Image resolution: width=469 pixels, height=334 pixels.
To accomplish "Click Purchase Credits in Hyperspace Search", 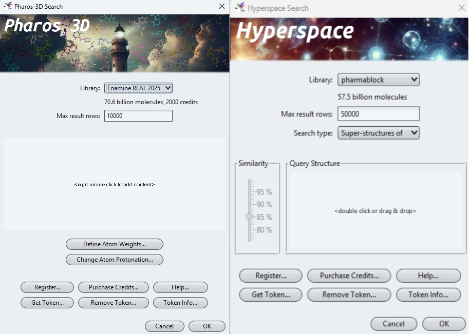I will pyautogui.click(x=349, y=276).
